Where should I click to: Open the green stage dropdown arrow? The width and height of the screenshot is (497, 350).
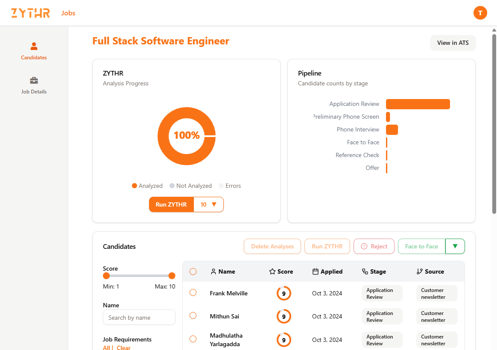click(x=455, y=246)
